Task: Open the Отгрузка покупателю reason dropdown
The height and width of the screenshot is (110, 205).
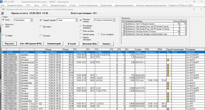Action: tap(114, 20)
